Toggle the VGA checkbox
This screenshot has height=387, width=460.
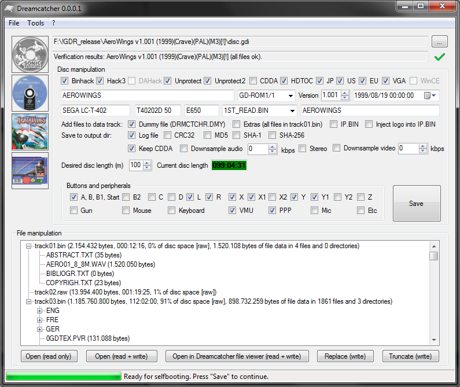click(386, 81)
